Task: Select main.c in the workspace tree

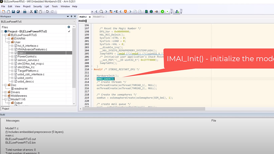Action: 22,53
